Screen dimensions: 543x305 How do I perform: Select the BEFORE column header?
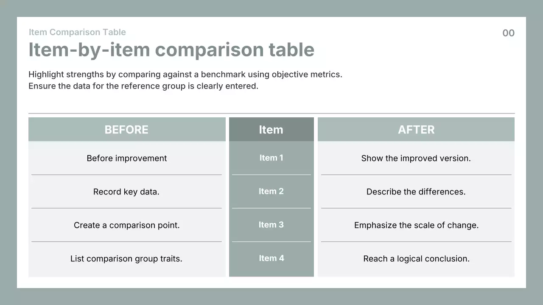click(x=126, y=130)
